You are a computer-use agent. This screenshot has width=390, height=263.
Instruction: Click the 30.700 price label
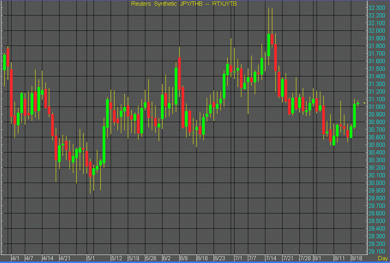(x=377, y=130)
